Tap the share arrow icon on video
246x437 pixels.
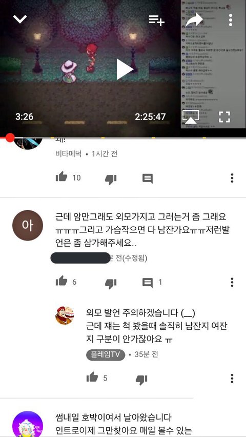tap(194, 20)
